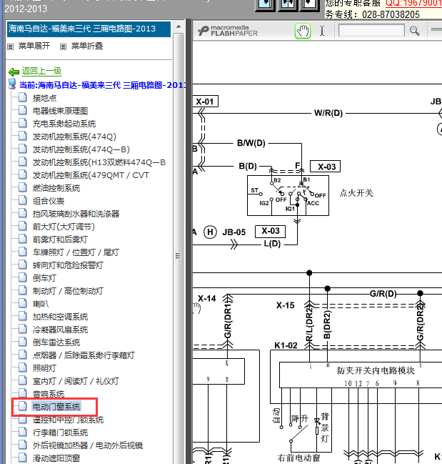Select 发动机控制系统(474Q) entry
The width and height of the screenshot is (442, 464).
tap(74, 137)
